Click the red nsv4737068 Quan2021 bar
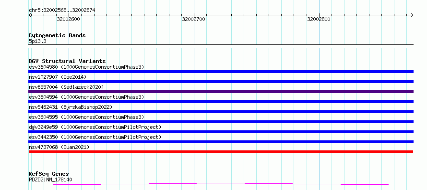427x190 pixels. 221,152
